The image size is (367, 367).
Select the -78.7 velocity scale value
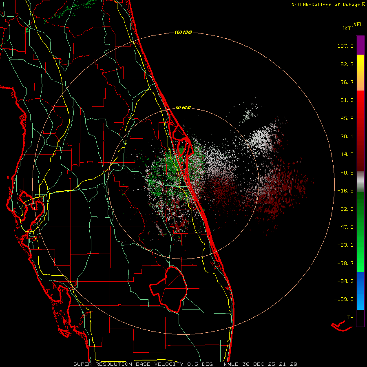[345, 263]
